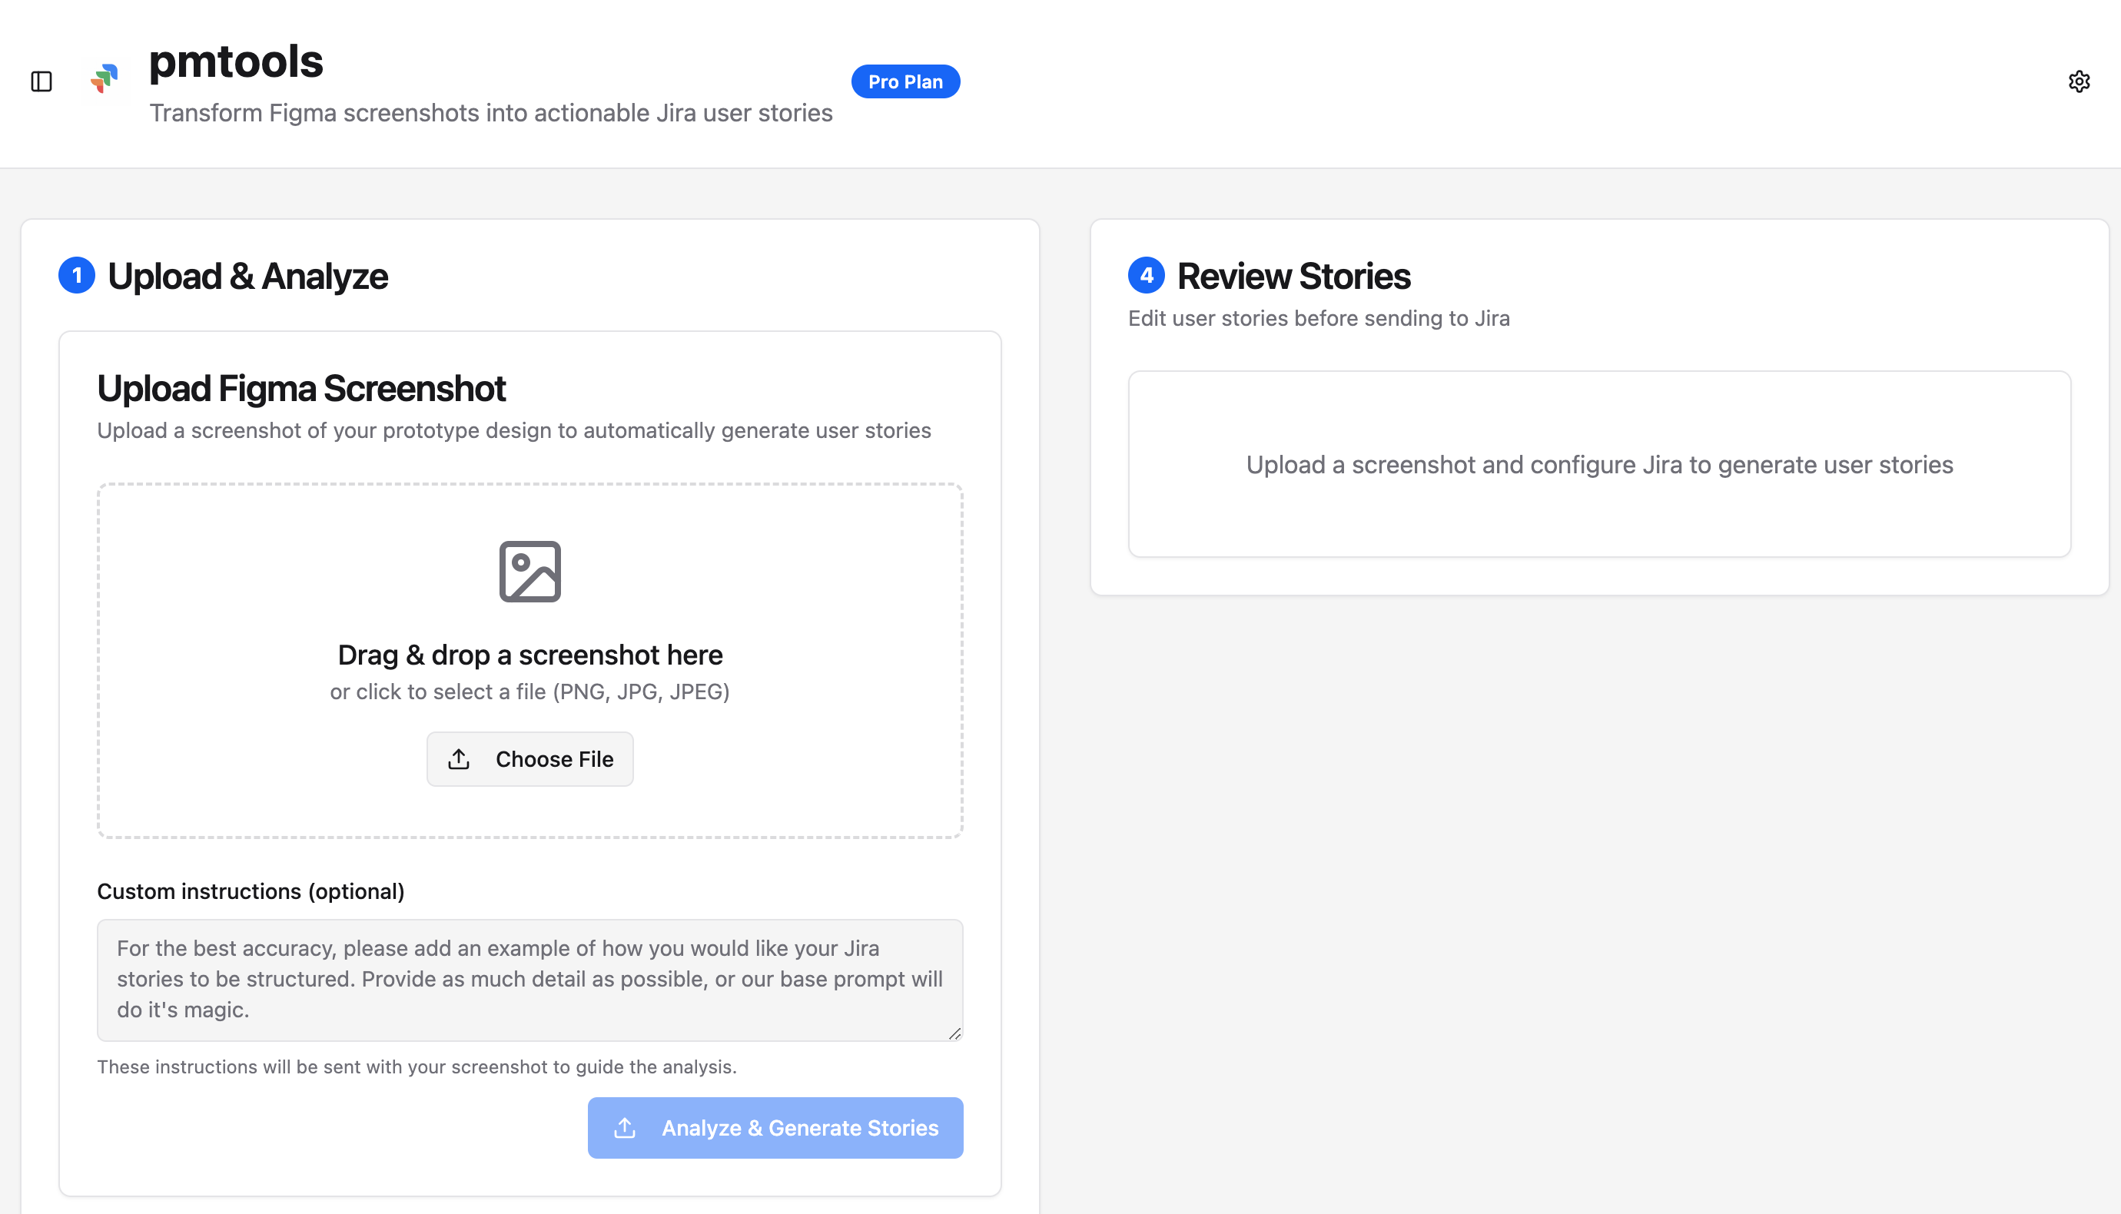Click upload icon on Analyze button
This screenshot has width=2121, height=1214.
coord(625,1127)
